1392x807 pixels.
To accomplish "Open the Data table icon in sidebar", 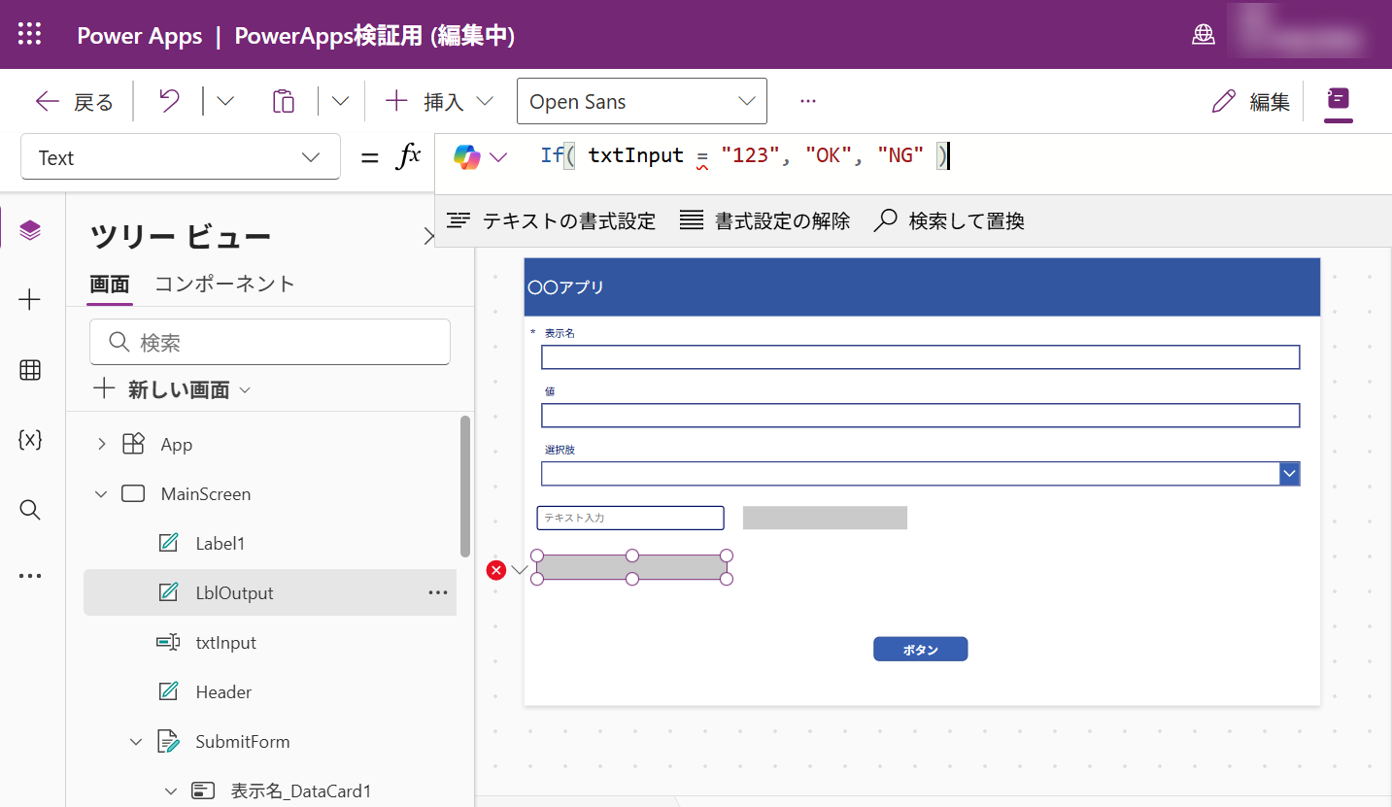I will point(30,370).
